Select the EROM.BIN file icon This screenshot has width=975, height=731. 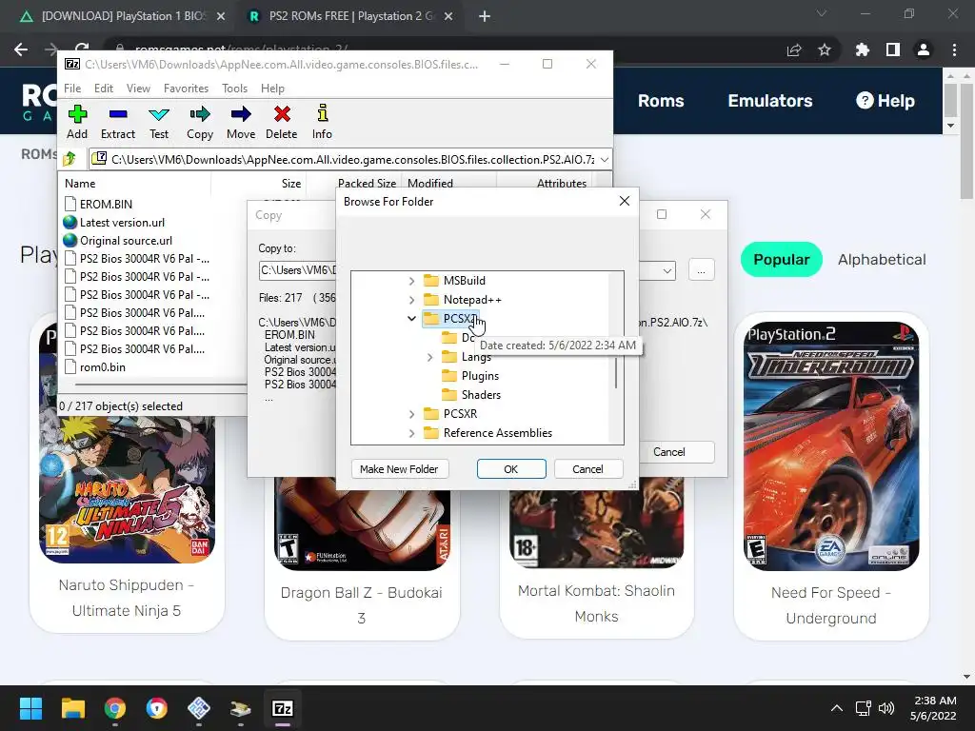pos(70,204)
